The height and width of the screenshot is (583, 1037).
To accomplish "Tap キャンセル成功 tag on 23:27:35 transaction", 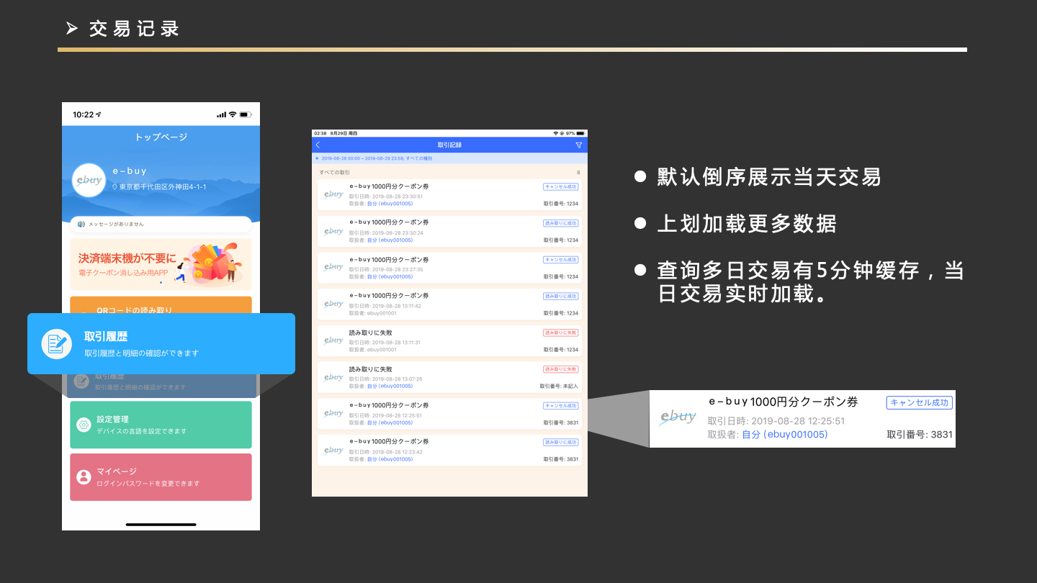I will coord(561,259).
